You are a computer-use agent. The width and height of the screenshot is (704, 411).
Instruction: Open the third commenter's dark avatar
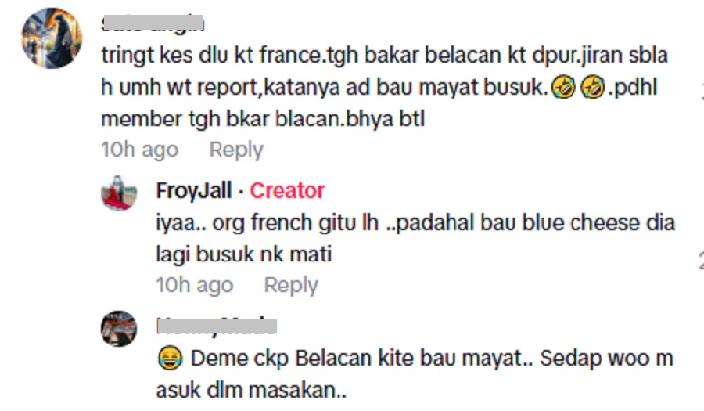(119, 329)
